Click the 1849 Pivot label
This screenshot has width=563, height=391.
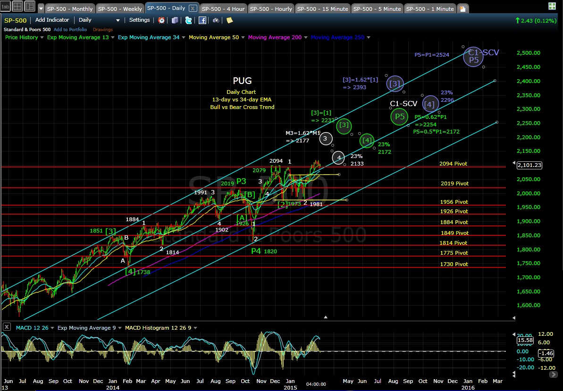[454, 233]
